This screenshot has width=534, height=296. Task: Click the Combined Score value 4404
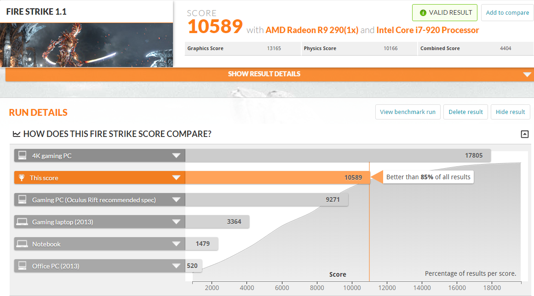coord(505,48)
